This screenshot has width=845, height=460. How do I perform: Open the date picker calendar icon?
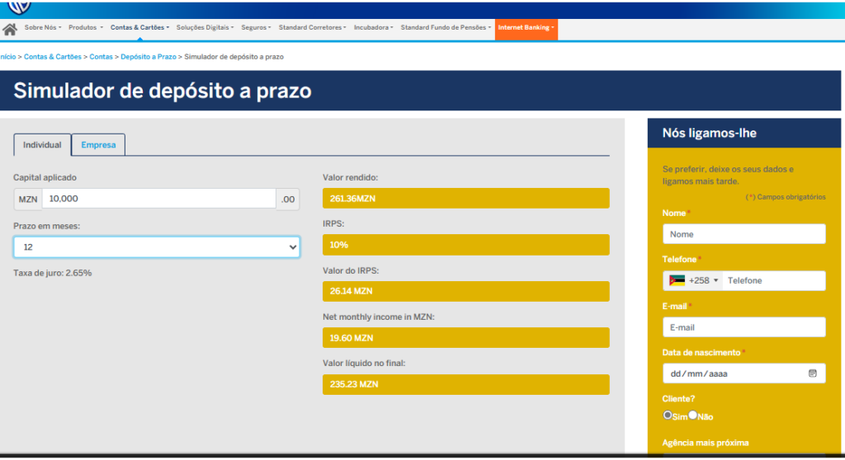pos(812,373)
